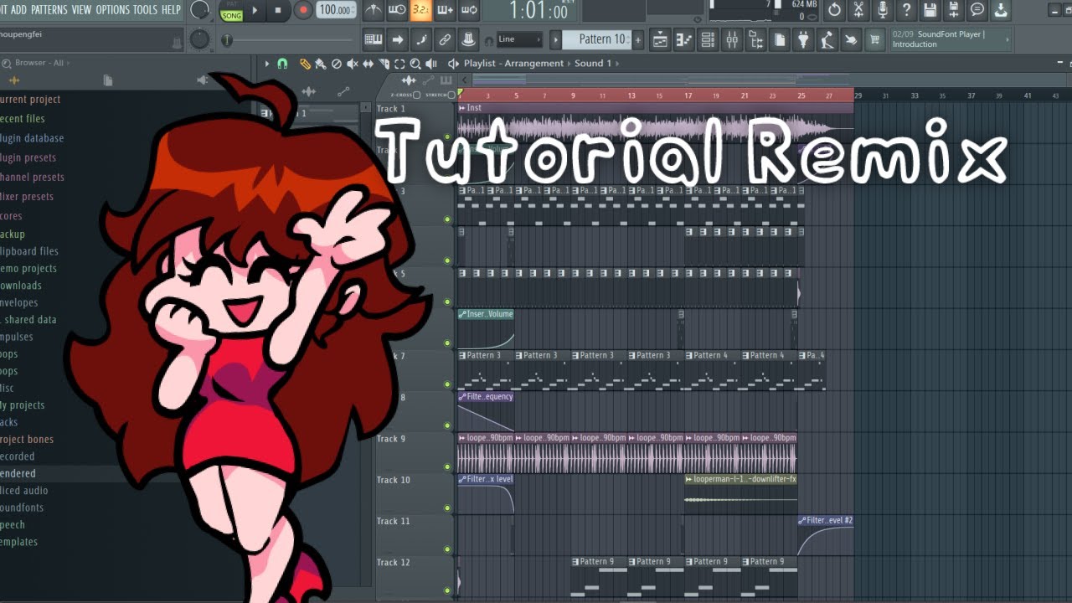
Task: Select the playlist Slice tool
Action: [x=384, y=64]
